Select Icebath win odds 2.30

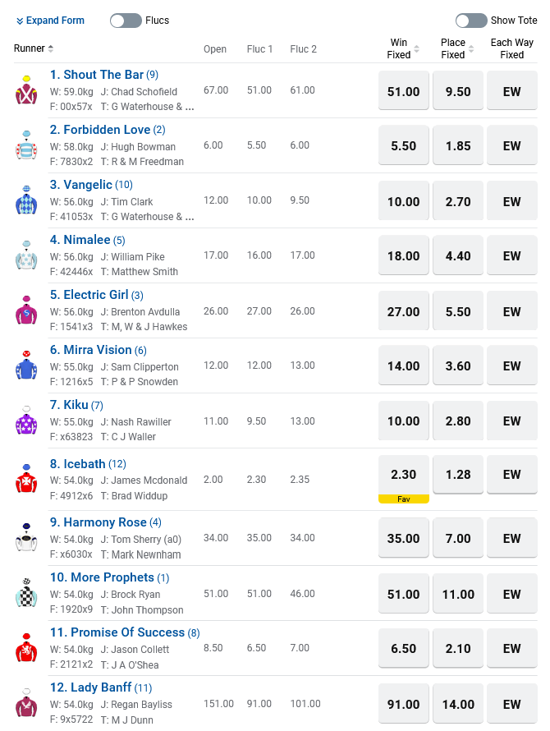(x=404, y=474)
